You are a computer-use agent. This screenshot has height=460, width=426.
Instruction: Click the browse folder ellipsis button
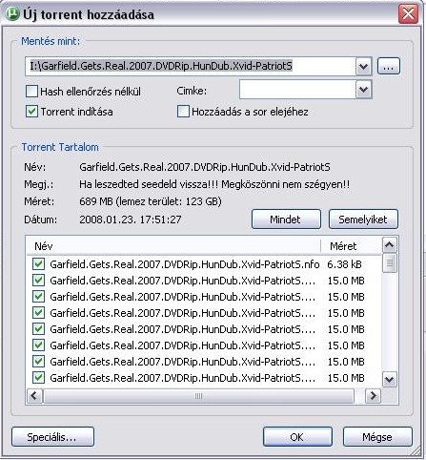[x=389, y=67]
